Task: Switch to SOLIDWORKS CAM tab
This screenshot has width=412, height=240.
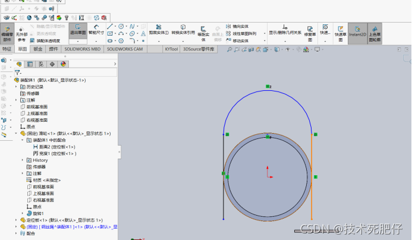Action: pos(125,49)
